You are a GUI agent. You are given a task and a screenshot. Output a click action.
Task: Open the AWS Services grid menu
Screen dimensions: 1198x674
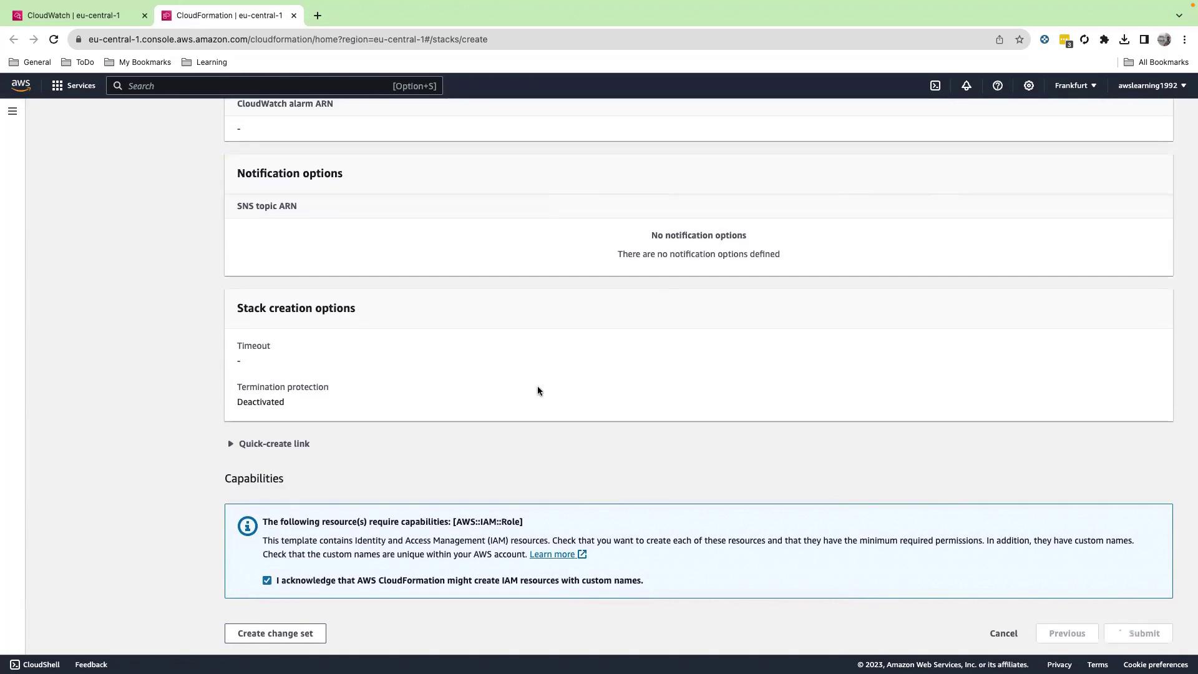(x=74, y=85)
